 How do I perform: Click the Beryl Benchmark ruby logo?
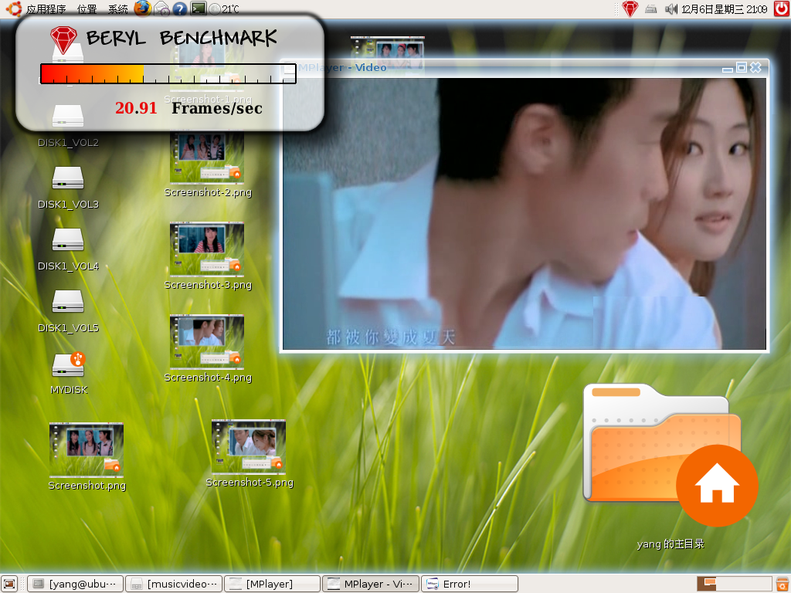tap(63, 40)
